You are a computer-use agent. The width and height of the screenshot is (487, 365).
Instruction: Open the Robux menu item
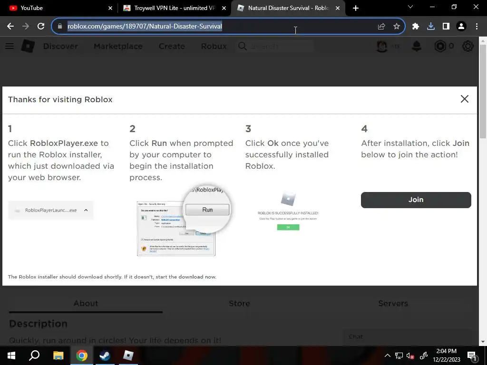[x=214, y=46]
